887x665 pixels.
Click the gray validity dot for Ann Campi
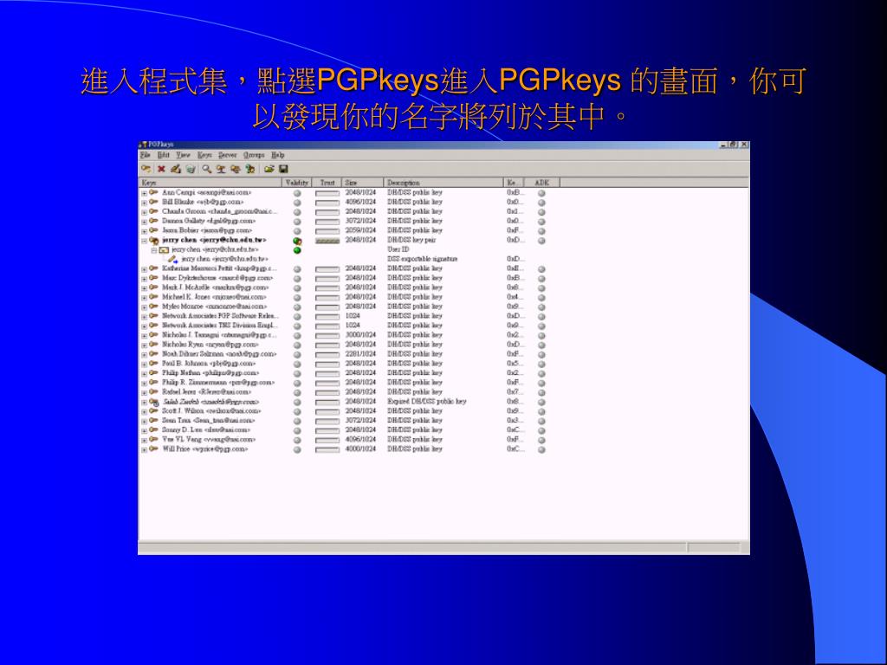point(297,193)
